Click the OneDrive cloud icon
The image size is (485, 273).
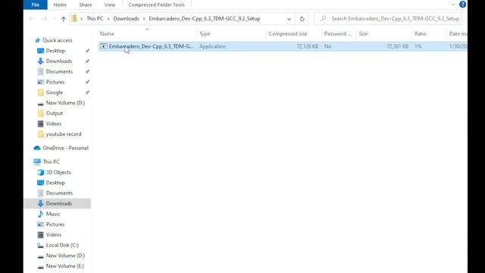point(37,148)
